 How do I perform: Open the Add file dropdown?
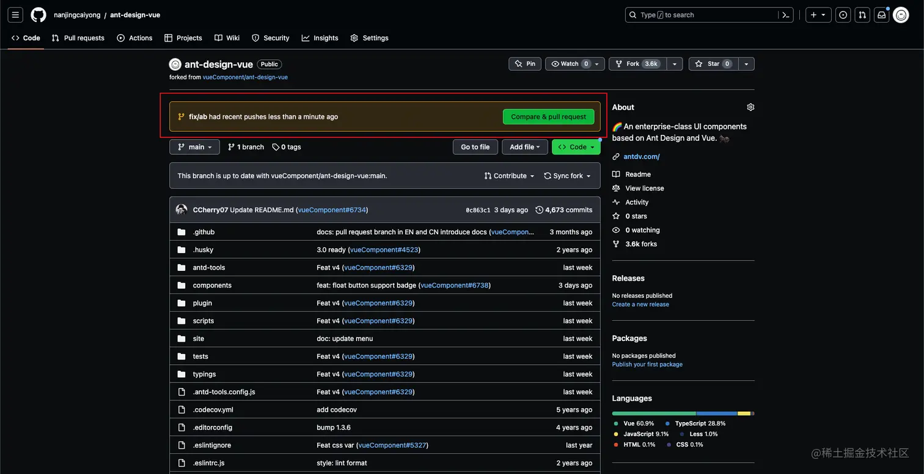[525, 147]
